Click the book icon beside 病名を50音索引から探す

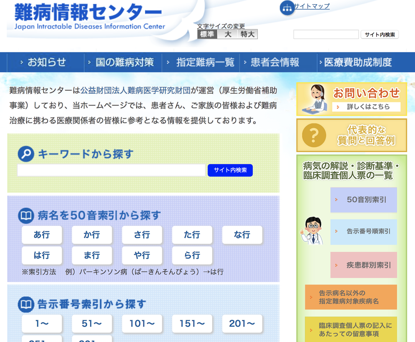tap(25, 215)
